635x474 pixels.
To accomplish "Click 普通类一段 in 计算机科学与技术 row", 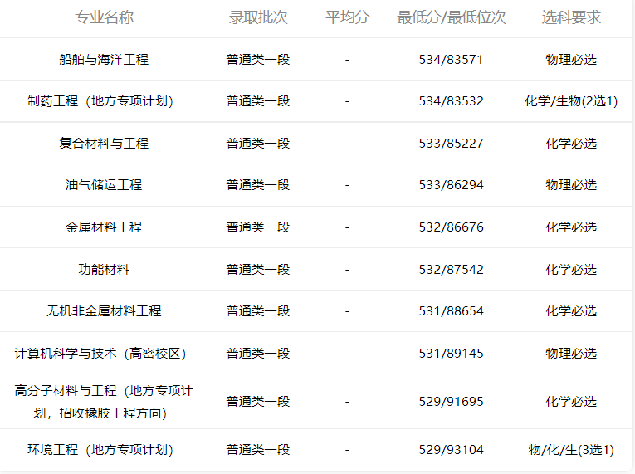I will (258, 354).
